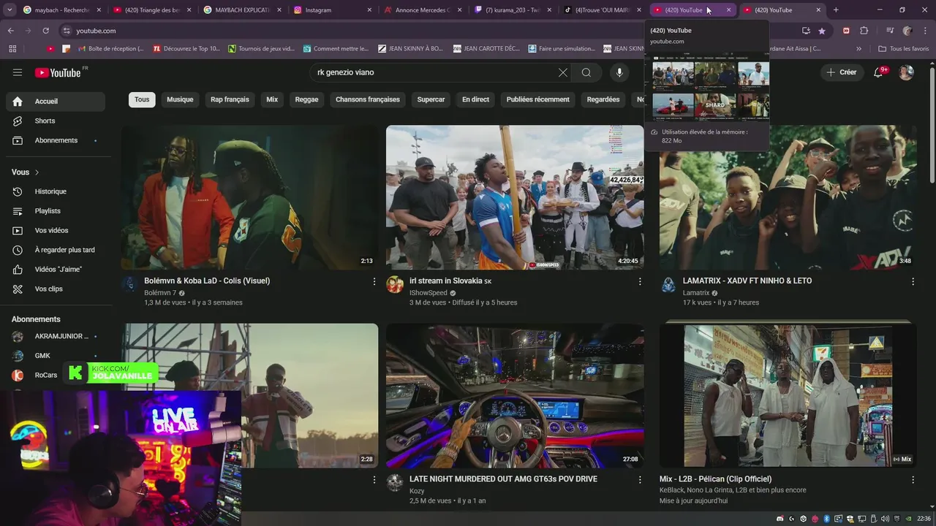This screenshot has height=526, width=936.
Task: Select the En direct filter chip
Action: click(x=475, y=99)
